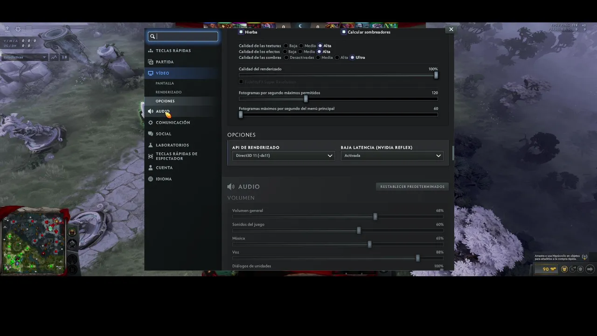
Task: Toggle the Hierba checkbox
Action: (241, 32)
